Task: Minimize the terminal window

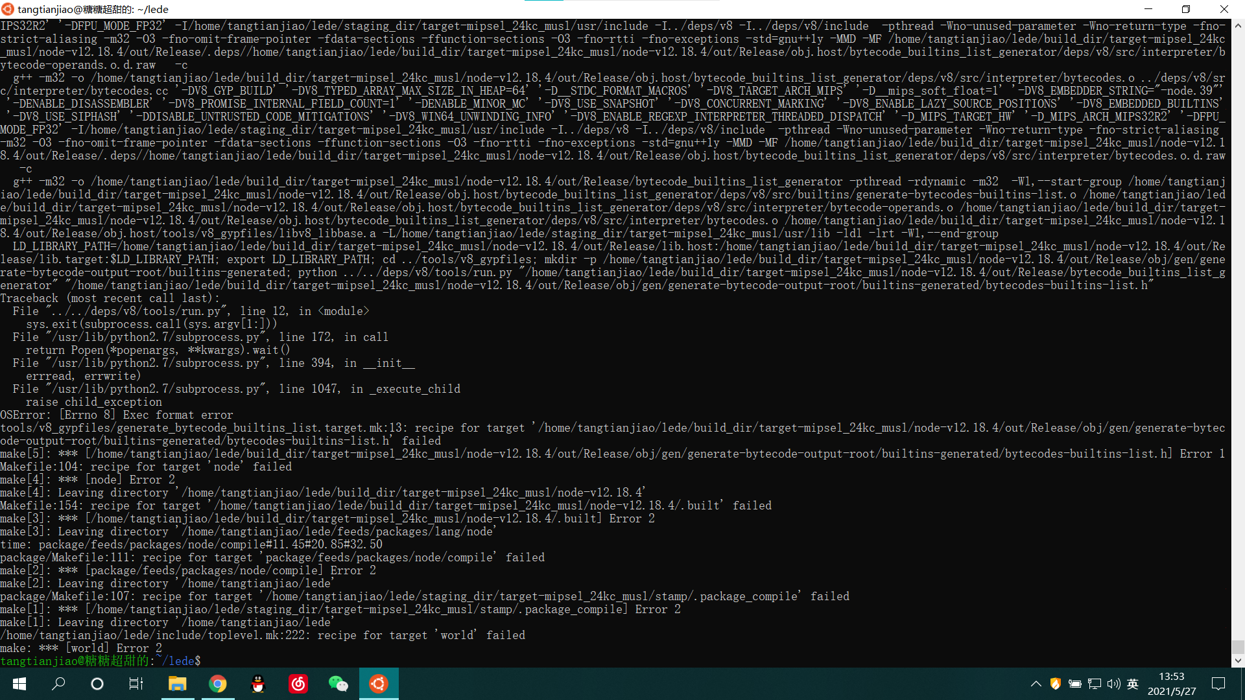Action: click(x=1148, y=9)
